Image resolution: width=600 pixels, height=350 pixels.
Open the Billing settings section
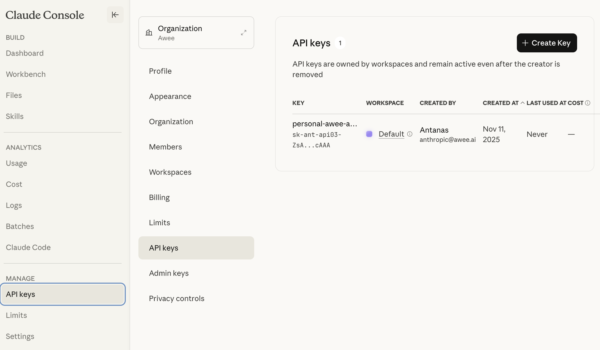click(x=159, y=197)
